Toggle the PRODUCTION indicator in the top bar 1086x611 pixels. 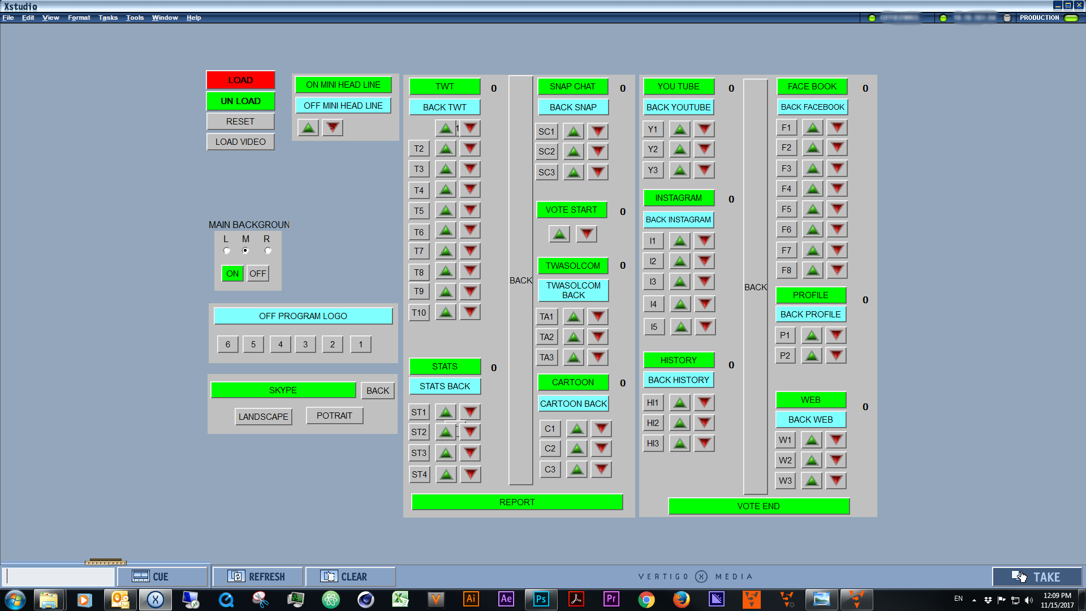click(1071, 18)
